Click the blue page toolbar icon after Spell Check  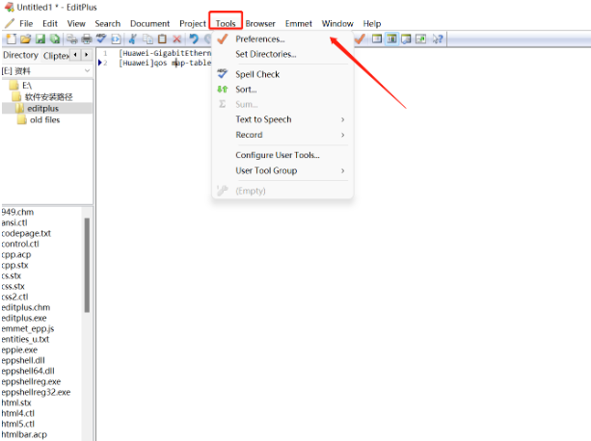pyautogui.click(x=116, y=39)
